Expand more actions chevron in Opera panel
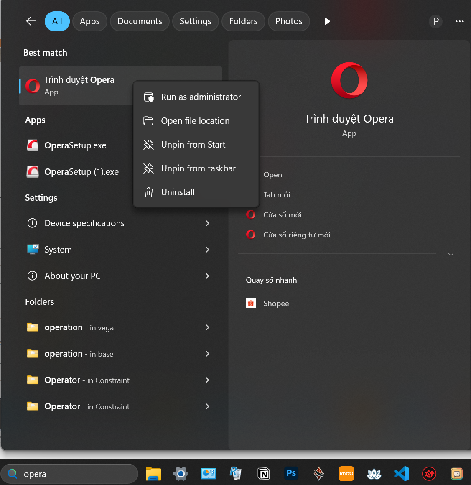471x485 pixels. (451, 254)
